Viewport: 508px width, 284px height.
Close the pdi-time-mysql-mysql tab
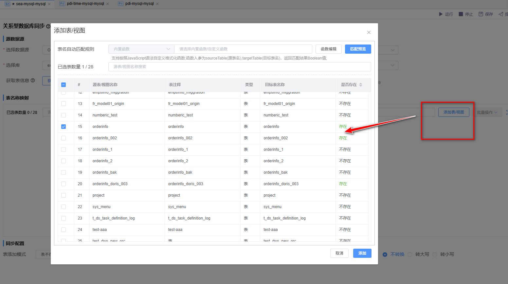pyautogui.click(x=108, y=4)
